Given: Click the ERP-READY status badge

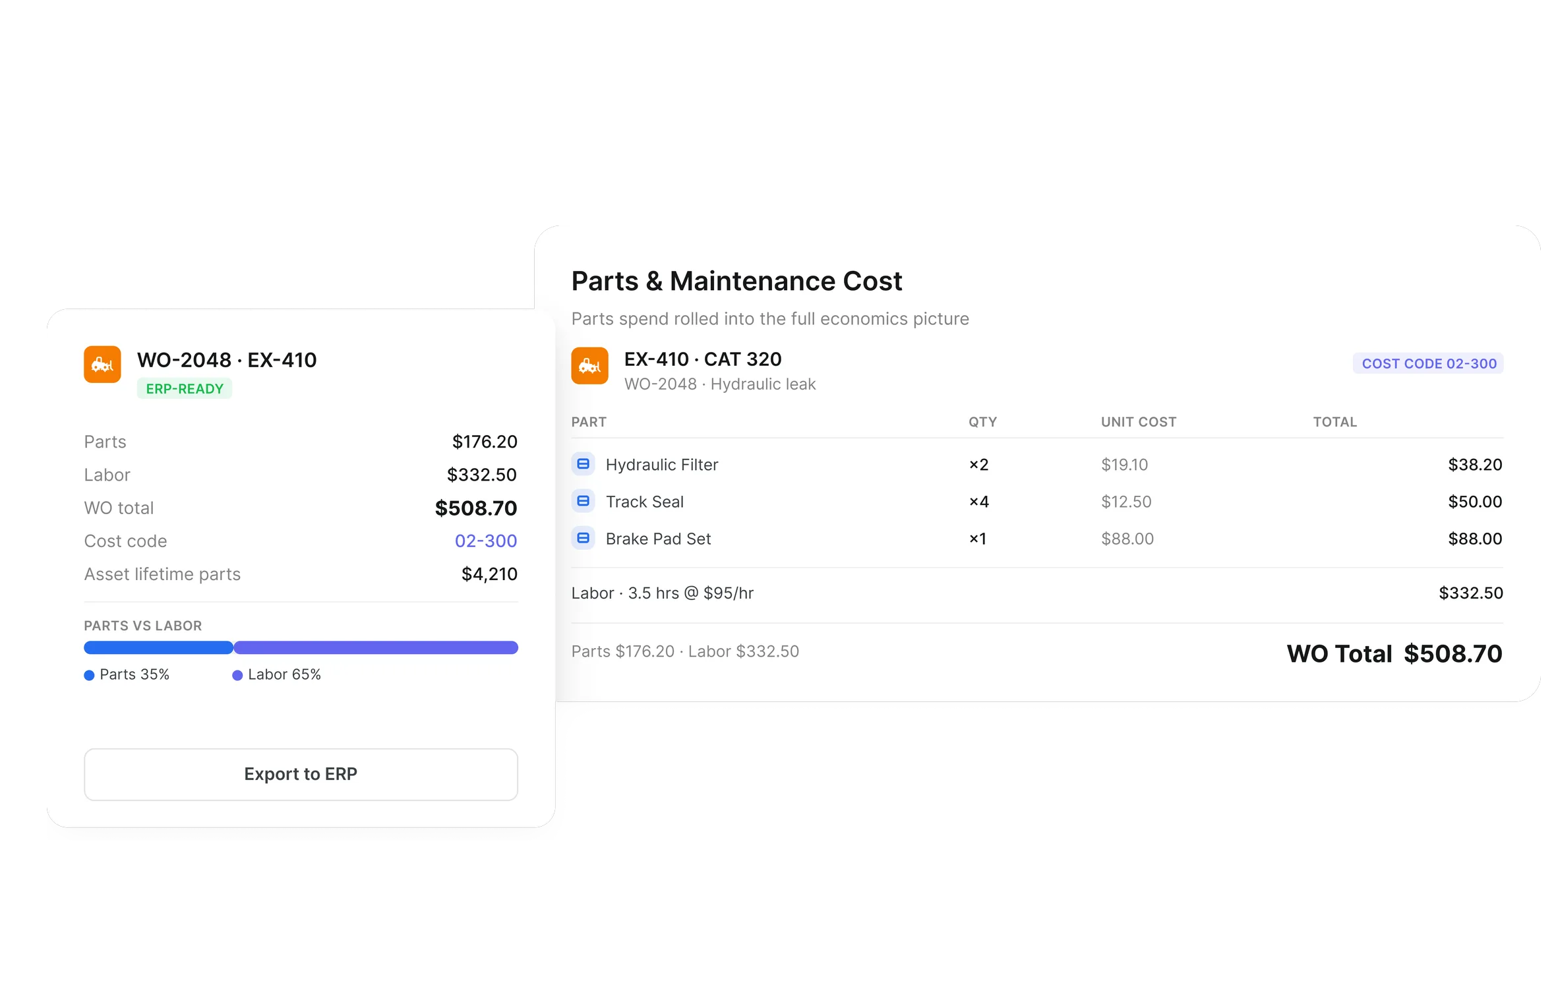Looking at the screenshot, I should pyautogui.click(x=185, y=388).
